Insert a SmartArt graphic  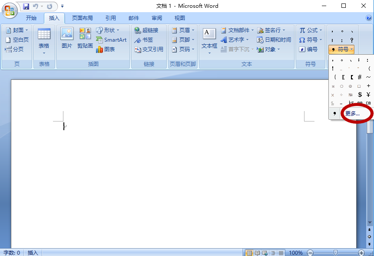point(111,40)
